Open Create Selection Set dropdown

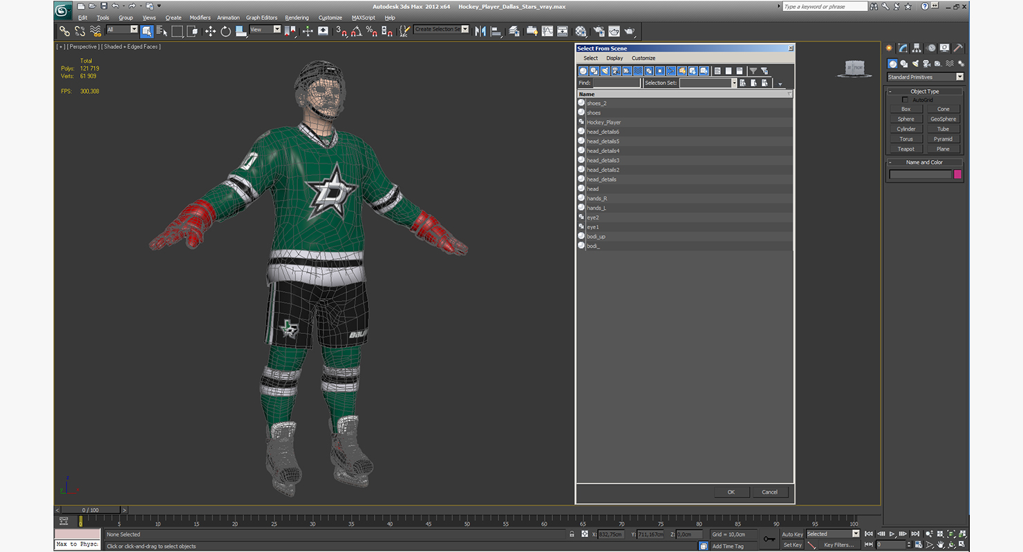tap(465, 29)
